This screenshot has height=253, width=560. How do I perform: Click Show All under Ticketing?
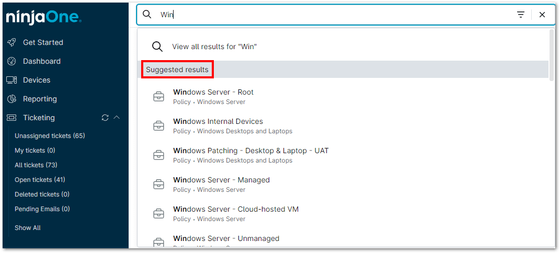tap(28, 228)
